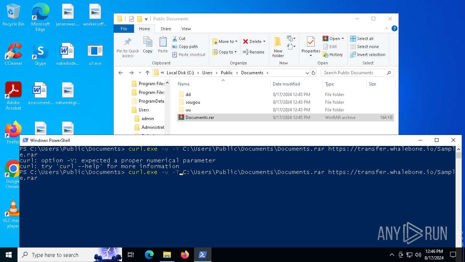The image size is (465, 262).
Task: Select the uu folder
Action: click(x=286, y=110)
